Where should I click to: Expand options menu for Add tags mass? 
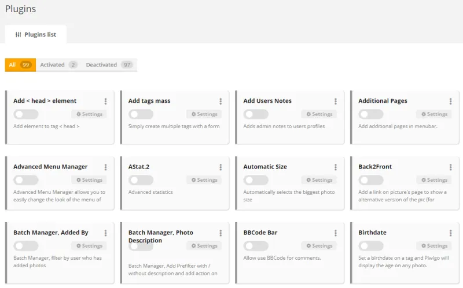[221, 101]
